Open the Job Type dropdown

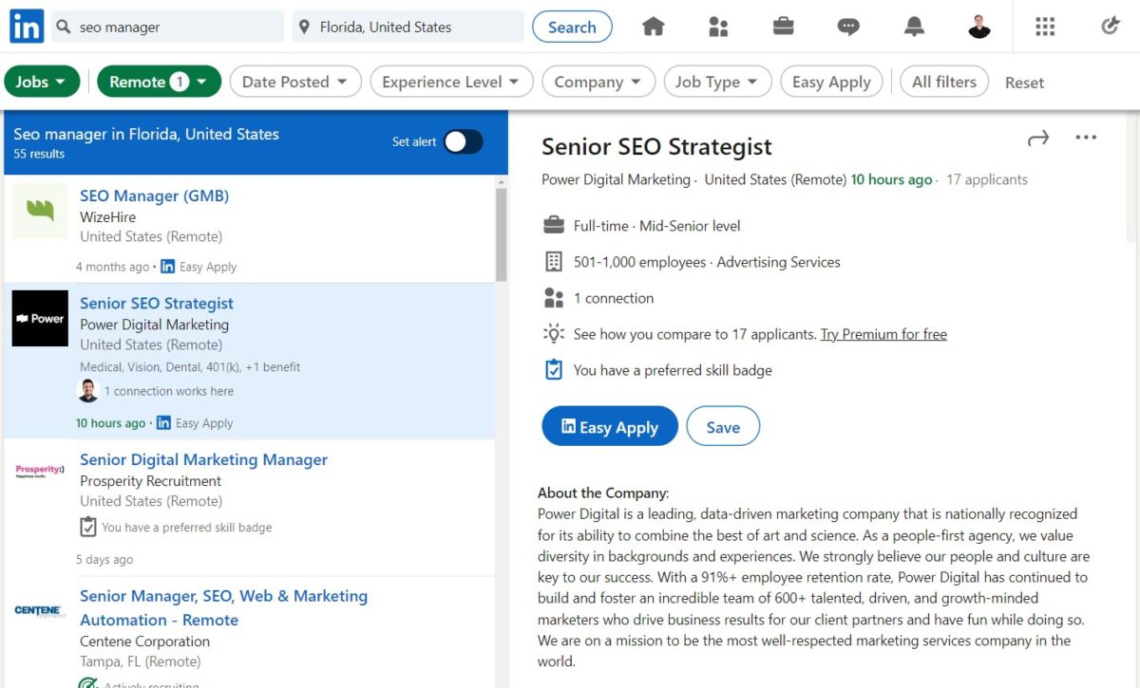coord(717,82)
